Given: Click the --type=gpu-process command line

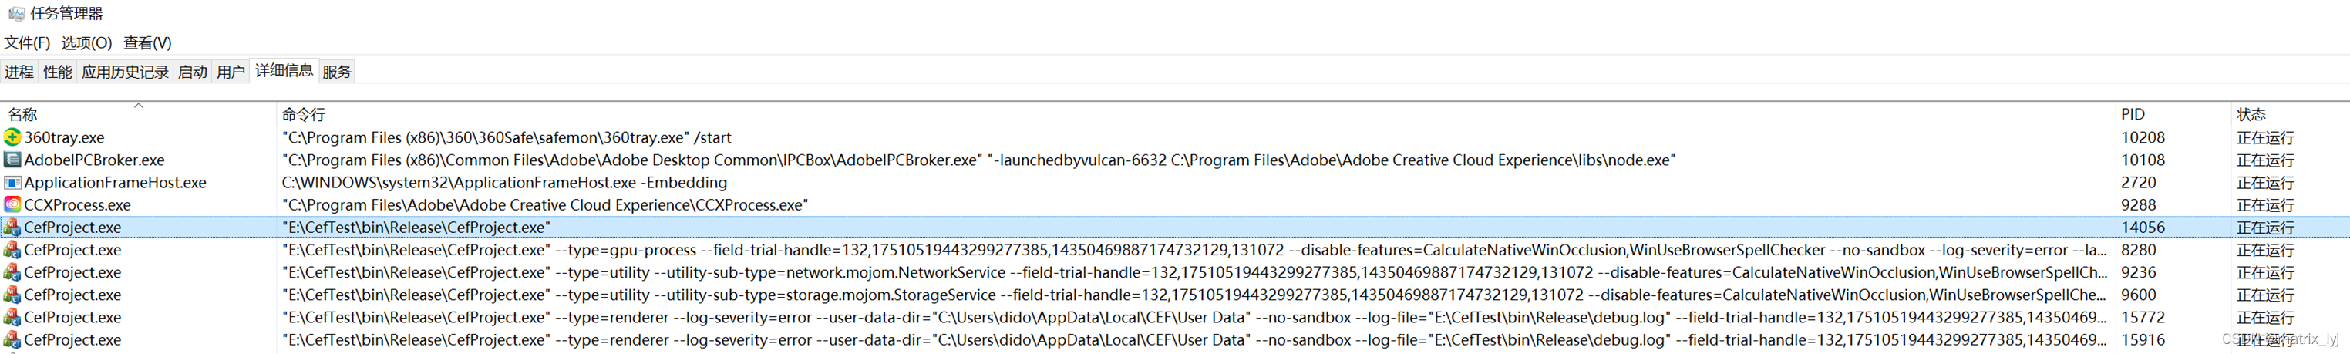Looking at the screenshot, I should [1194, 249].
